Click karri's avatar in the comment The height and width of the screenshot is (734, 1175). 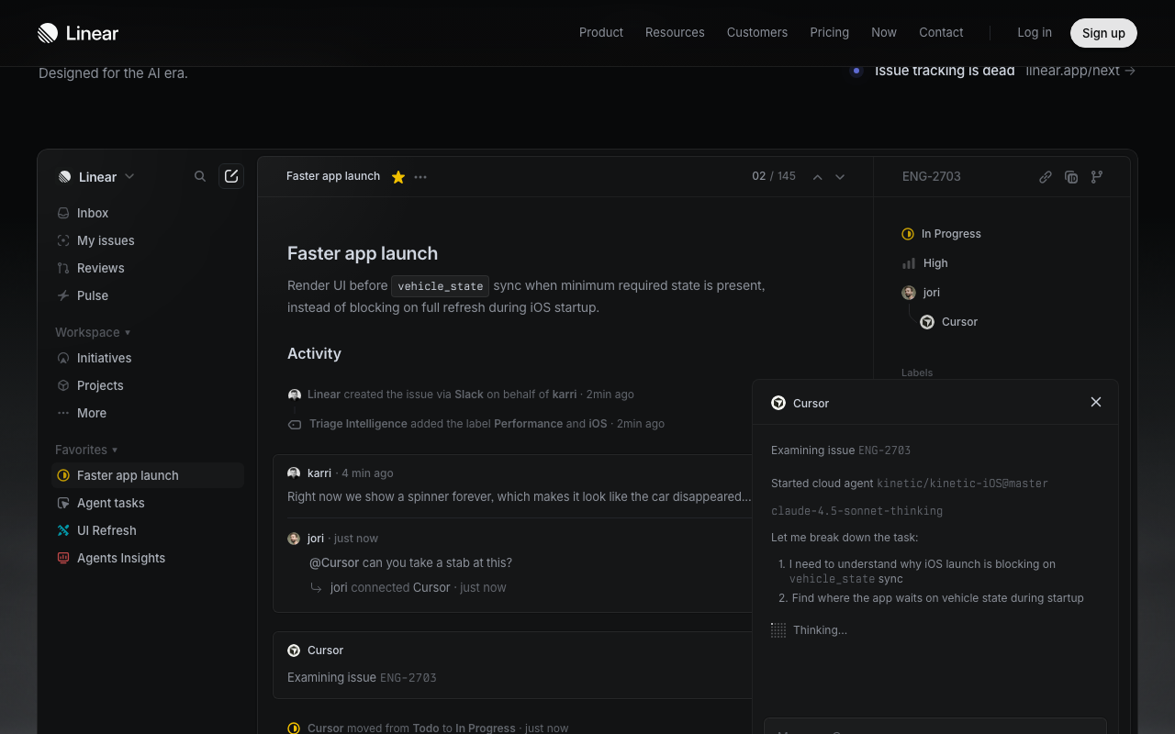coord(294,473)
